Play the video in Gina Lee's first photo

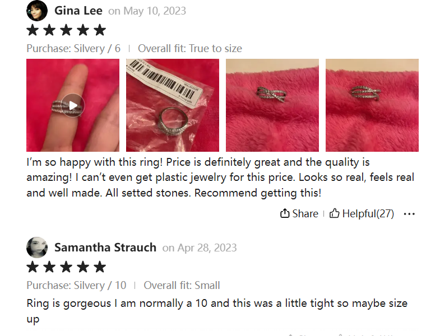click(73, 105)
